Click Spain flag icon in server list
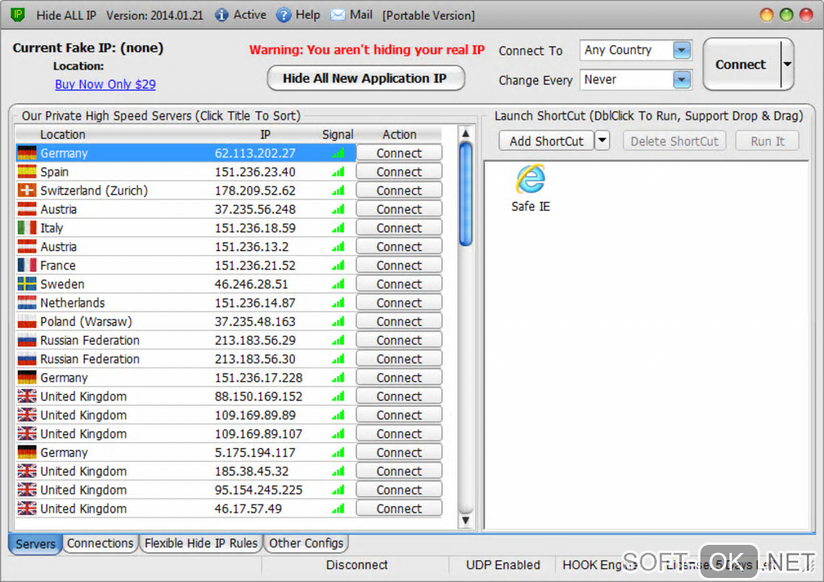 tap(27, 172)
